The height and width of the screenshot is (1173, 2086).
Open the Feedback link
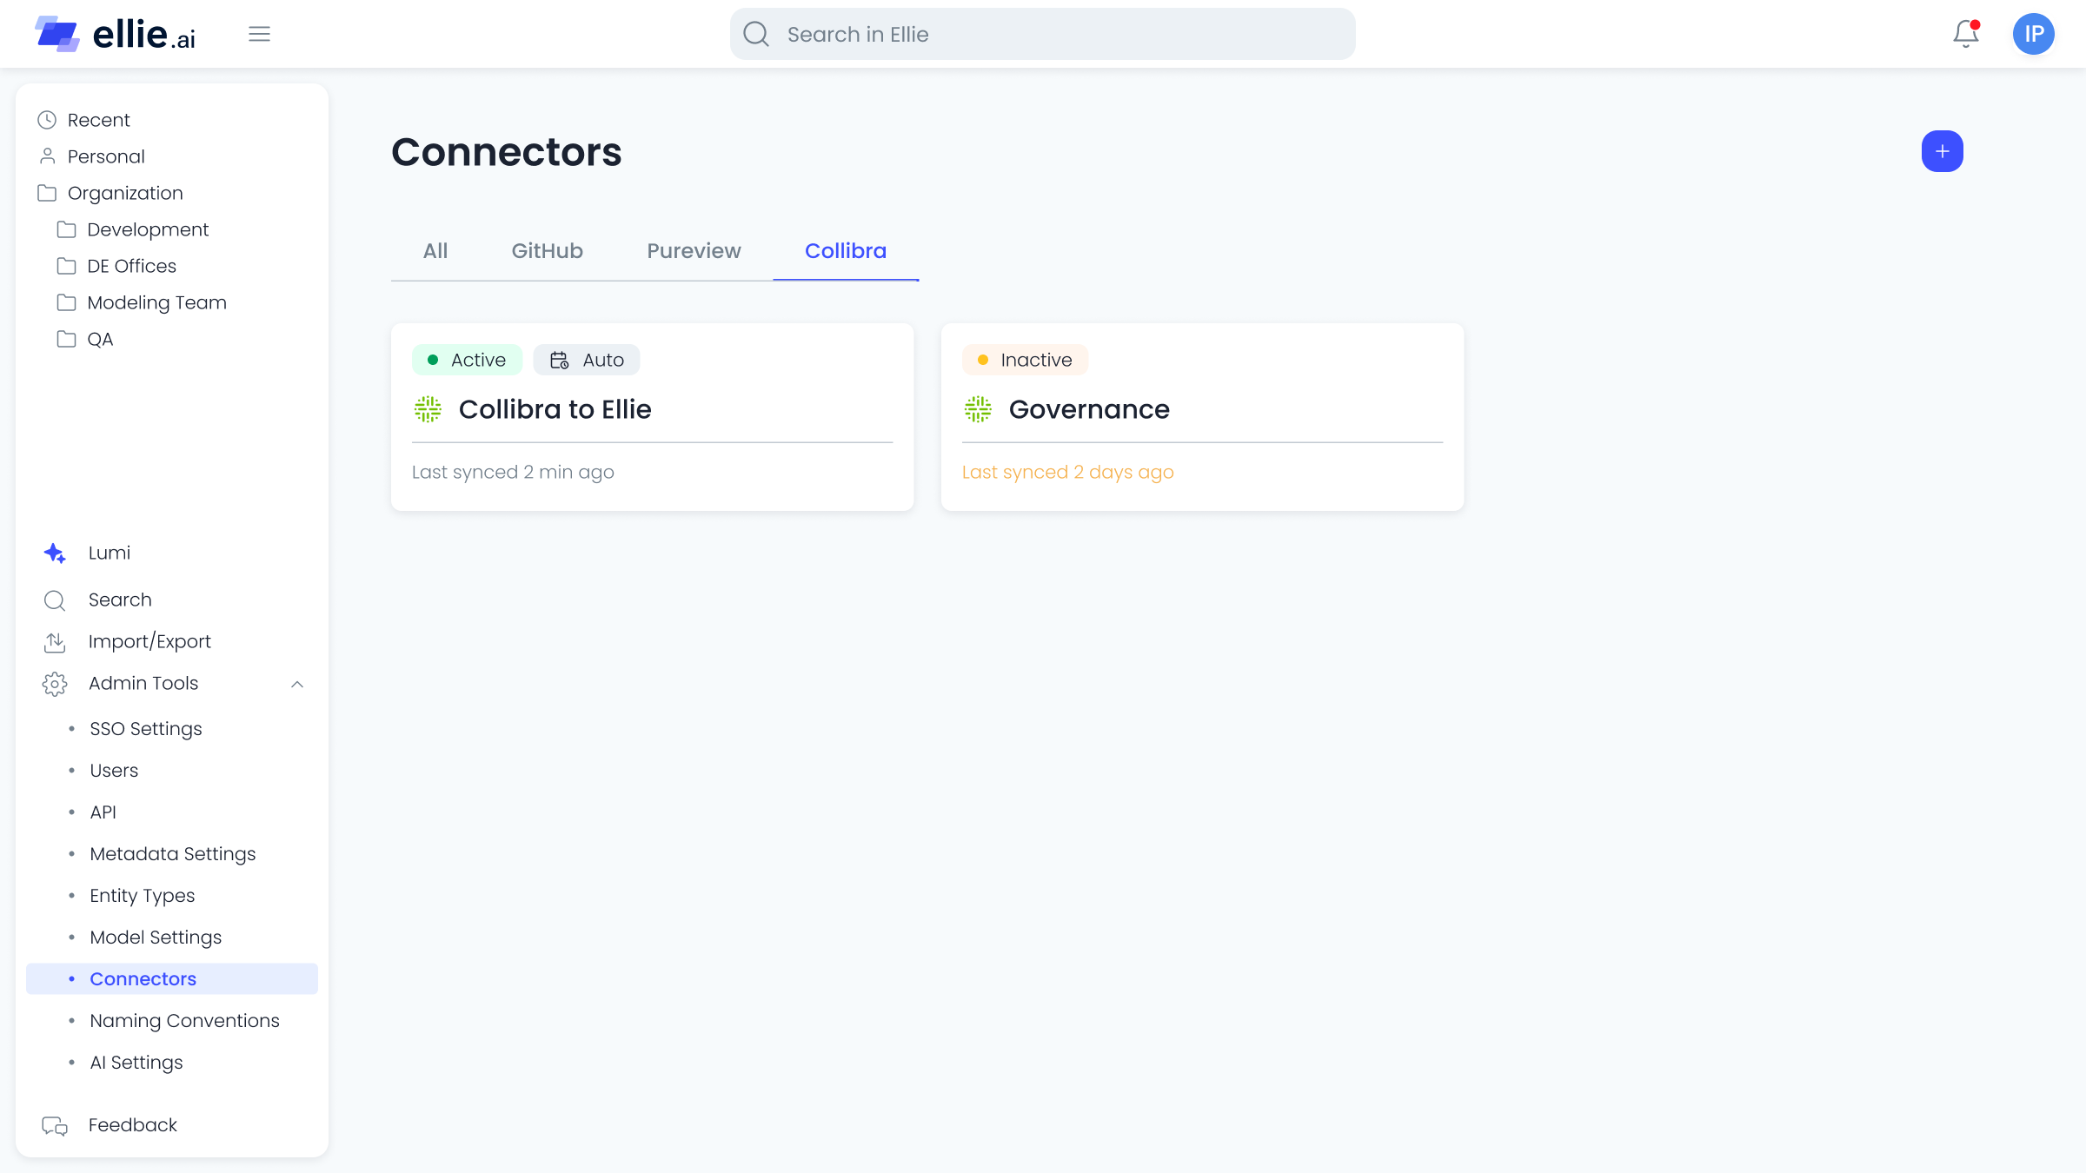[132, 1125]
